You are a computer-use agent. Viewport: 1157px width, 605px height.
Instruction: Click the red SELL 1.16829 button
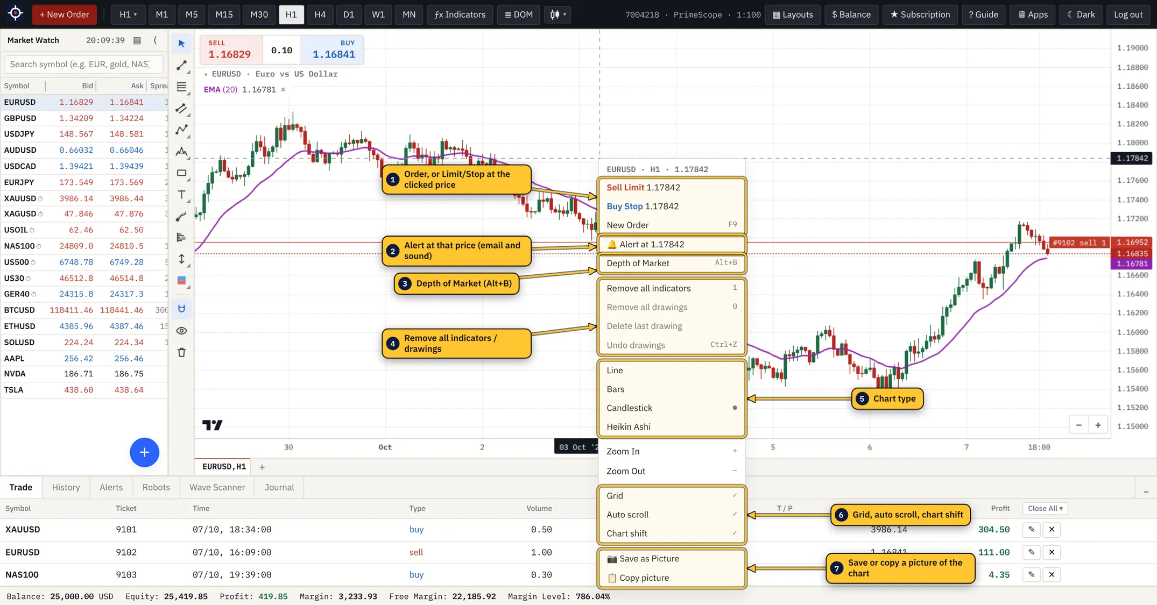point(231,49)
